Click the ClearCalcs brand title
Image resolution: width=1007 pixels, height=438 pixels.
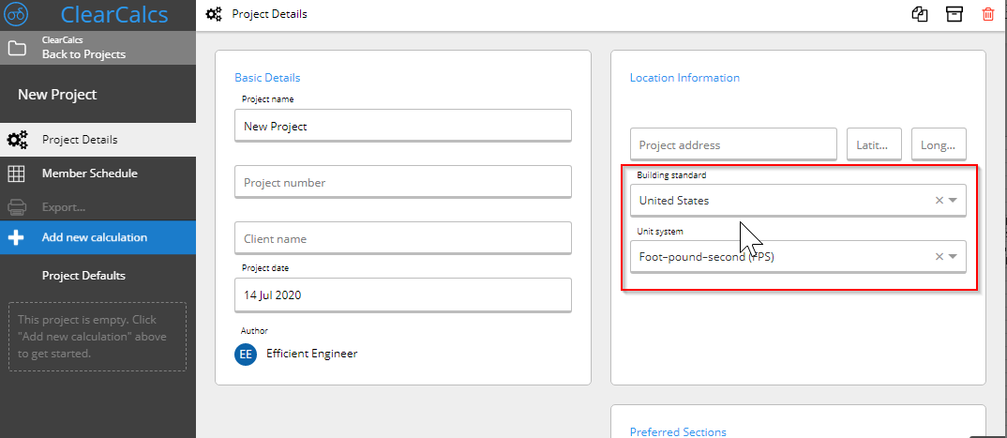click(x=114, y=14)
